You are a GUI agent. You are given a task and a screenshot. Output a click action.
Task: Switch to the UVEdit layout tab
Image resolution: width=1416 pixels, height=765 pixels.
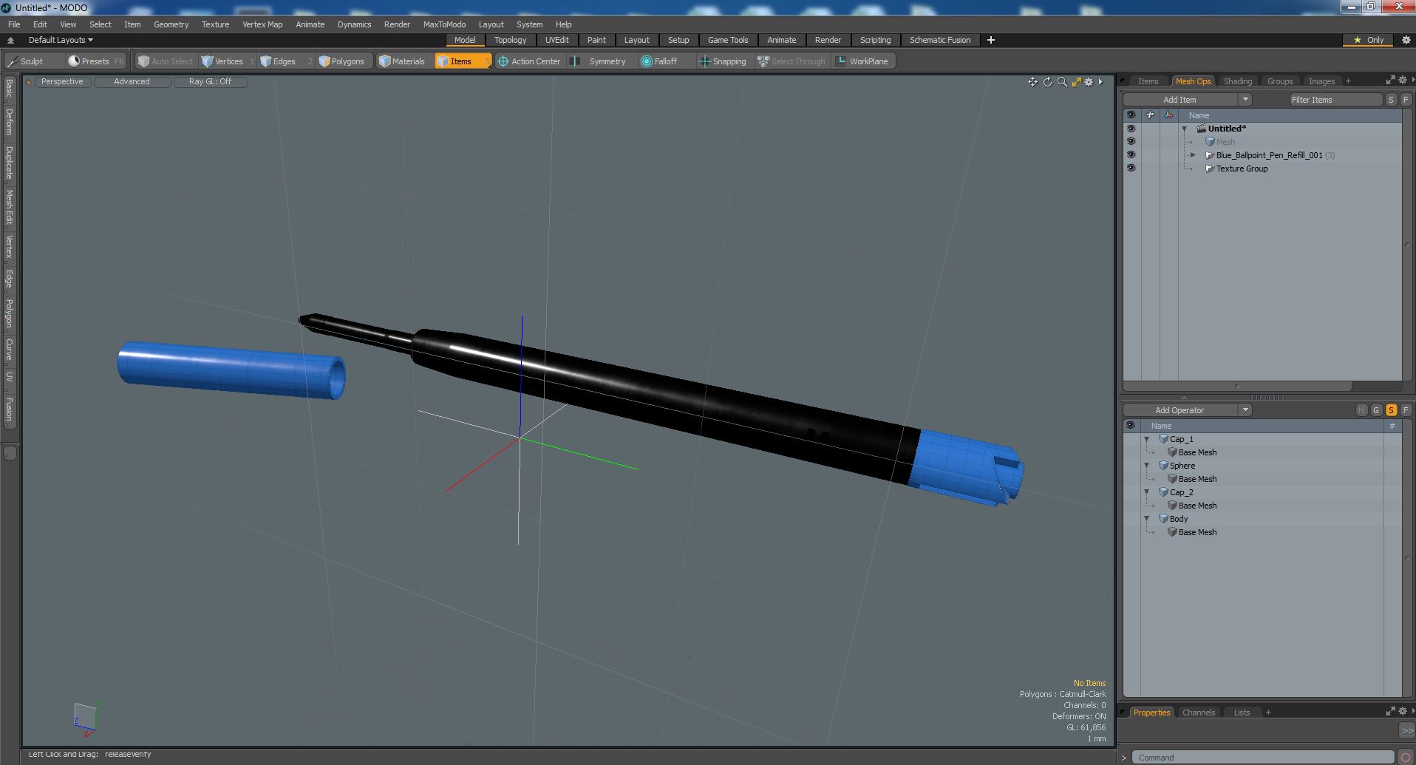coord(557,40)
